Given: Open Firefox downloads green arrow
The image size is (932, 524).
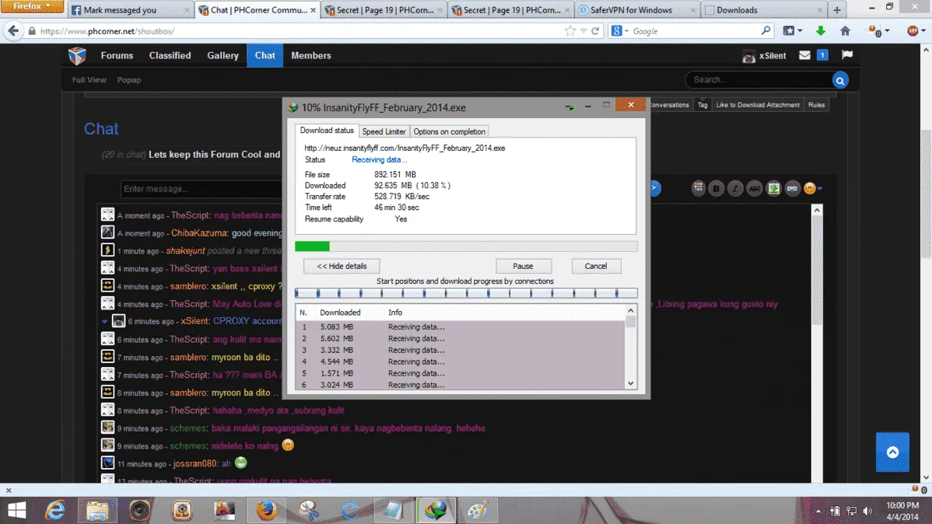Looking at the screenshot, I should (820, 31).
